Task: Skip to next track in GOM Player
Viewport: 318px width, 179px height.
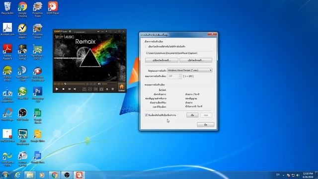Action: [75, 89]
